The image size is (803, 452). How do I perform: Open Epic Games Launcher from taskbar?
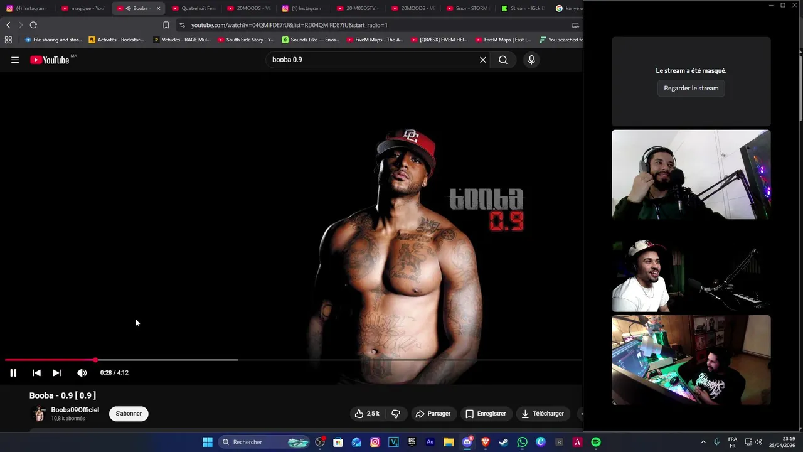coord(412,442)
